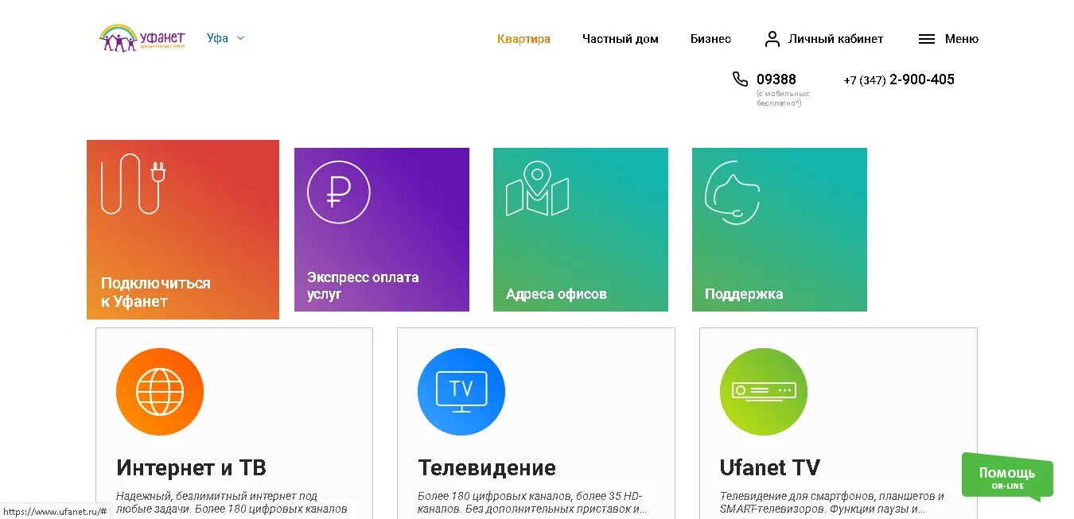Click the headset support icon

733,192
